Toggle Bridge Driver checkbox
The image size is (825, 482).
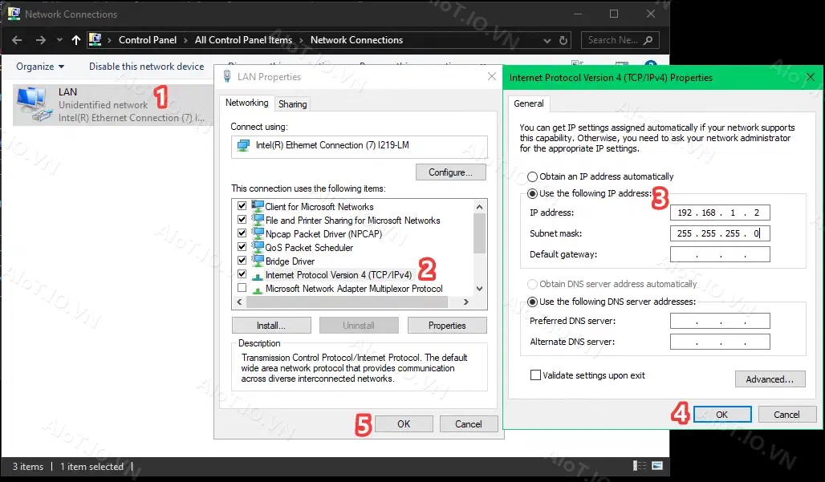242,261
